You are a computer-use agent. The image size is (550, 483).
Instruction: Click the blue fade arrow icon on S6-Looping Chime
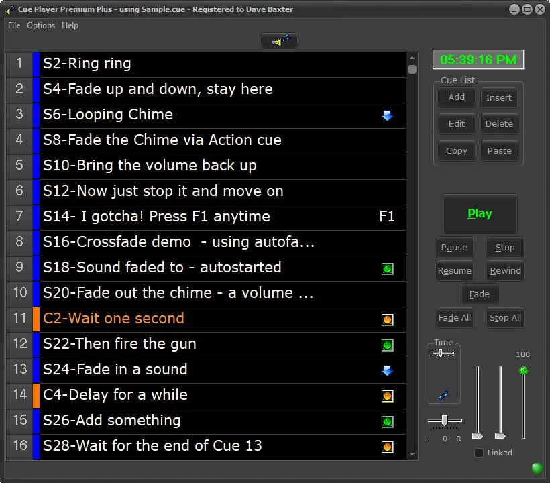click(x=387, y=115)
